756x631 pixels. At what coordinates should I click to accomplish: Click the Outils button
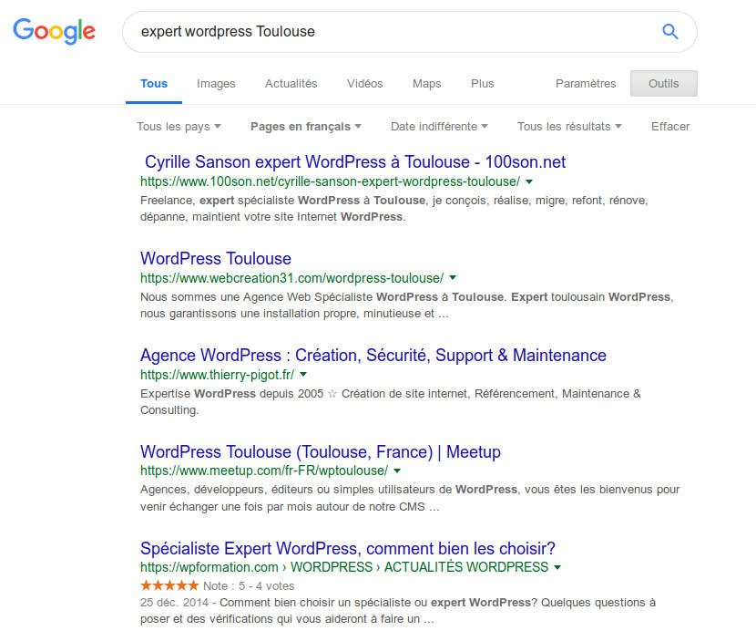pos(663,83)
